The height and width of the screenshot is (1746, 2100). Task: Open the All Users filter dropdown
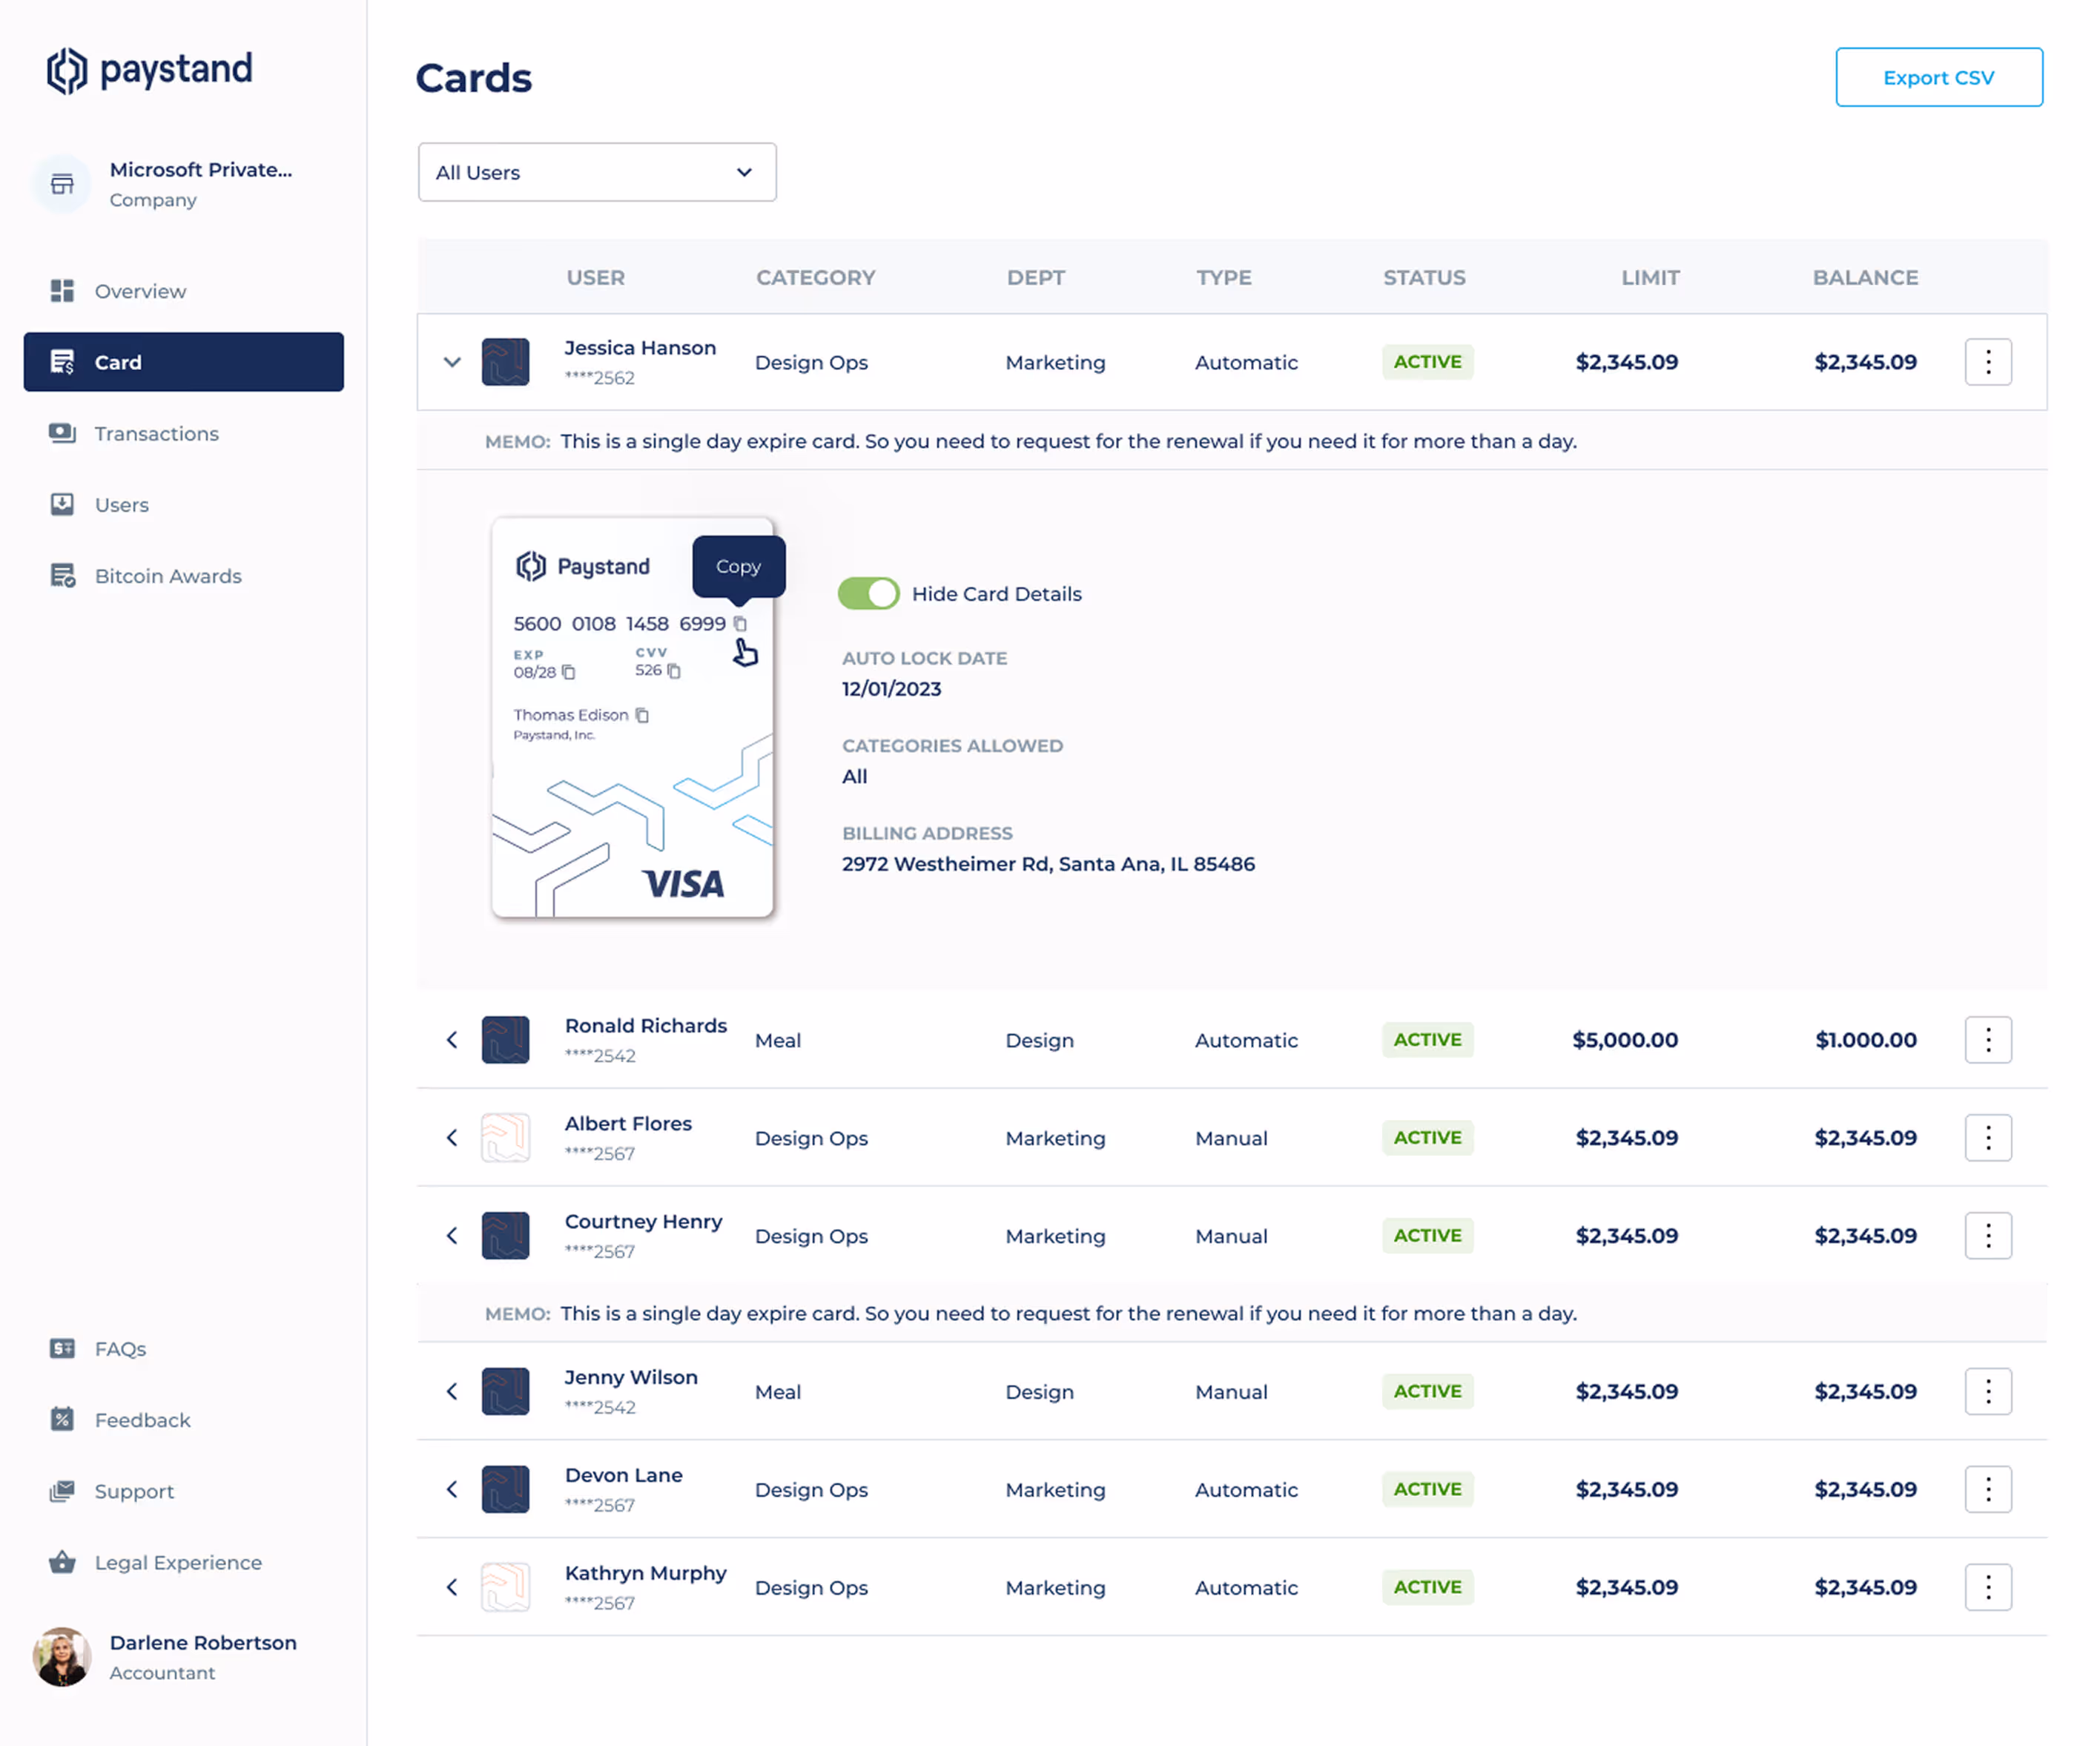[x=597, y=172]
